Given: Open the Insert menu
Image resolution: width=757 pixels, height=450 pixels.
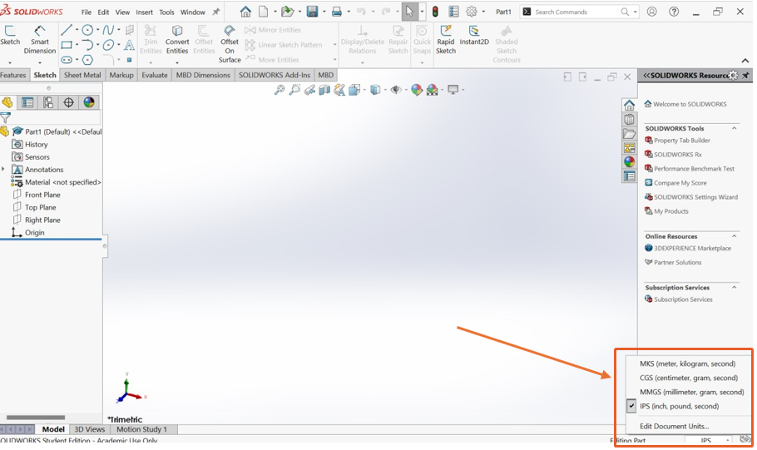Looking at the screenshot, I should [x=144, y=12].
